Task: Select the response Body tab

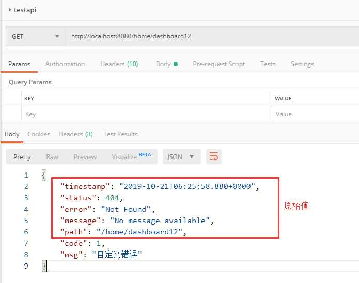Action: coord(12,134)
